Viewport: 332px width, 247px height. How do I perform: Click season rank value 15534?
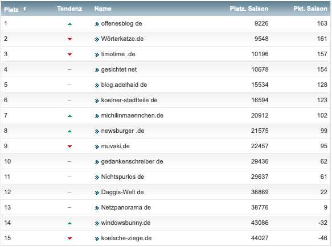pos(260,85)
